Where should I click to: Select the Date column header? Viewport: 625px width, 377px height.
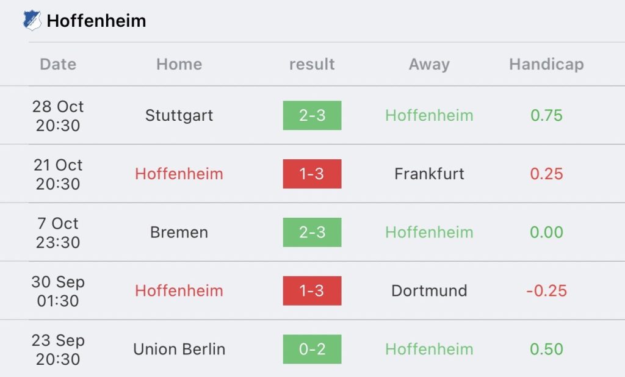58,64
